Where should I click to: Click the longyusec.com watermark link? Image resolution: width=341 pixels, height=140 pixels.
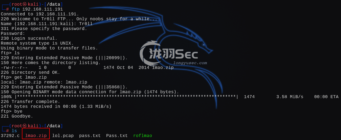pos(190,63)
